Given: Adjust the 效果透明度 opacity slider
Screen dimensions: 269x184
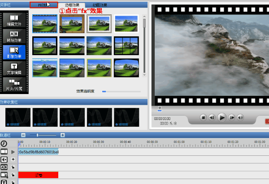Looking at the screenshot, I should (x=121, y=91).
